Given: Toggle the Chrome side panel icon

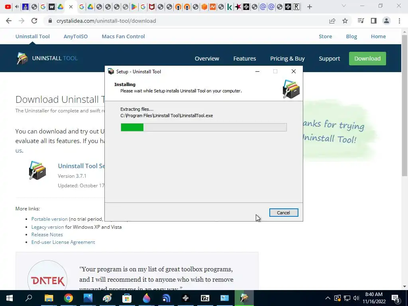Looking at the screenshot, I should coord(374,21).
